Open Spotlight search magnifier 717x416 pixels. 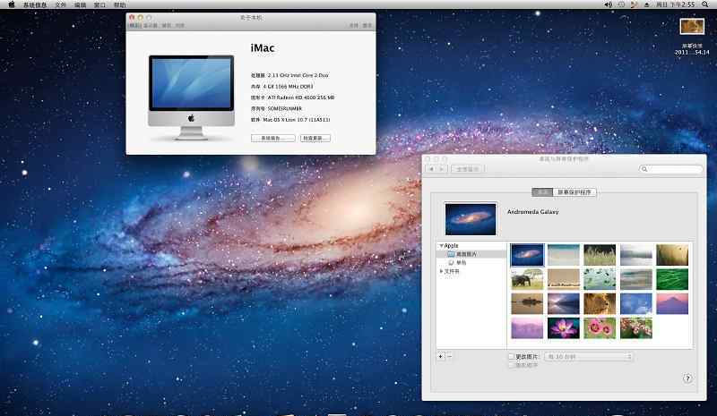pos(705,4)
